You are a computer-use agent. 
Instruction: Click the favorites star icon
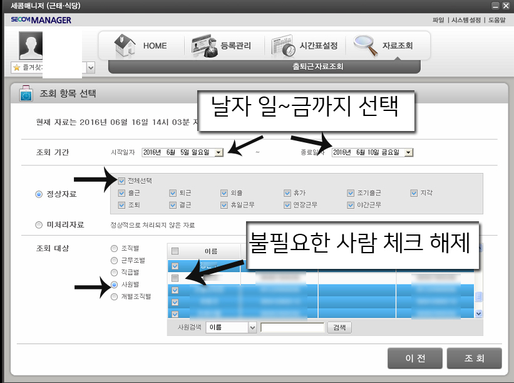click(x=17, y=68)
